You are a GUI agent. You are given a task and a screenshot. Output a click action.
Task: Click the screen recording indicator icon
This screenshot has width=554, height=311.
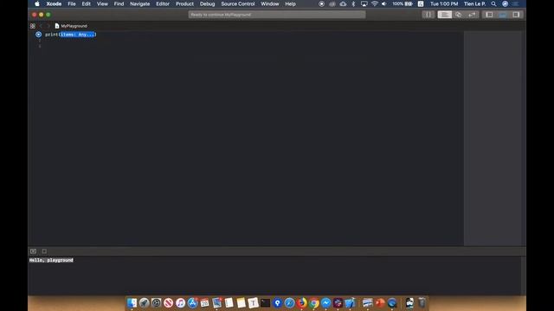click(321, 3)
